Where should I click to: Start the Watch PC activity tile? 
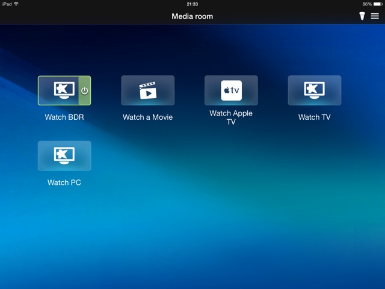64,156
